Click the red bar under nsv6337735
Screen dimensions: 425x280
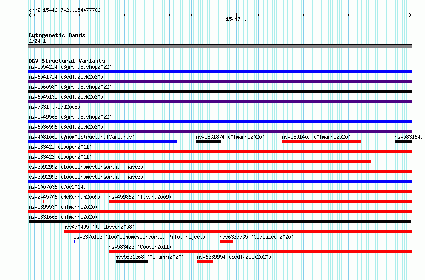(x=226, y=241)
